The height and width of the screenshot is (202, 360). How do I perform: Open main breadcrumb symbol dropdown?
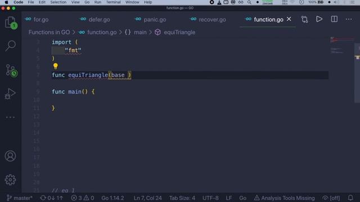click(140, 33)
